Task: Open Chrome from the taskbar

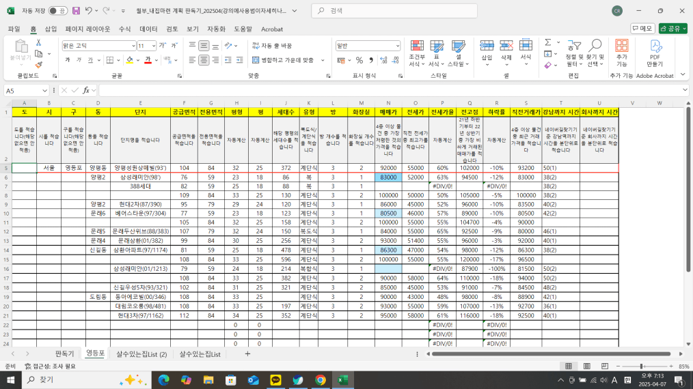Action: tap(321, 379)
